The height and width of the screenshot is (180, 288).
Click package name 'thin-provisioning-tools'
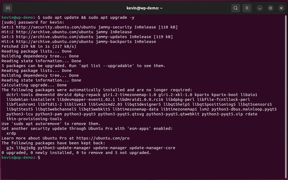(34, 119)
